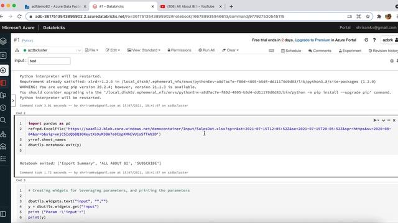
Task: Open azdbcluster cluster dropdown
Action: (52, 50)
